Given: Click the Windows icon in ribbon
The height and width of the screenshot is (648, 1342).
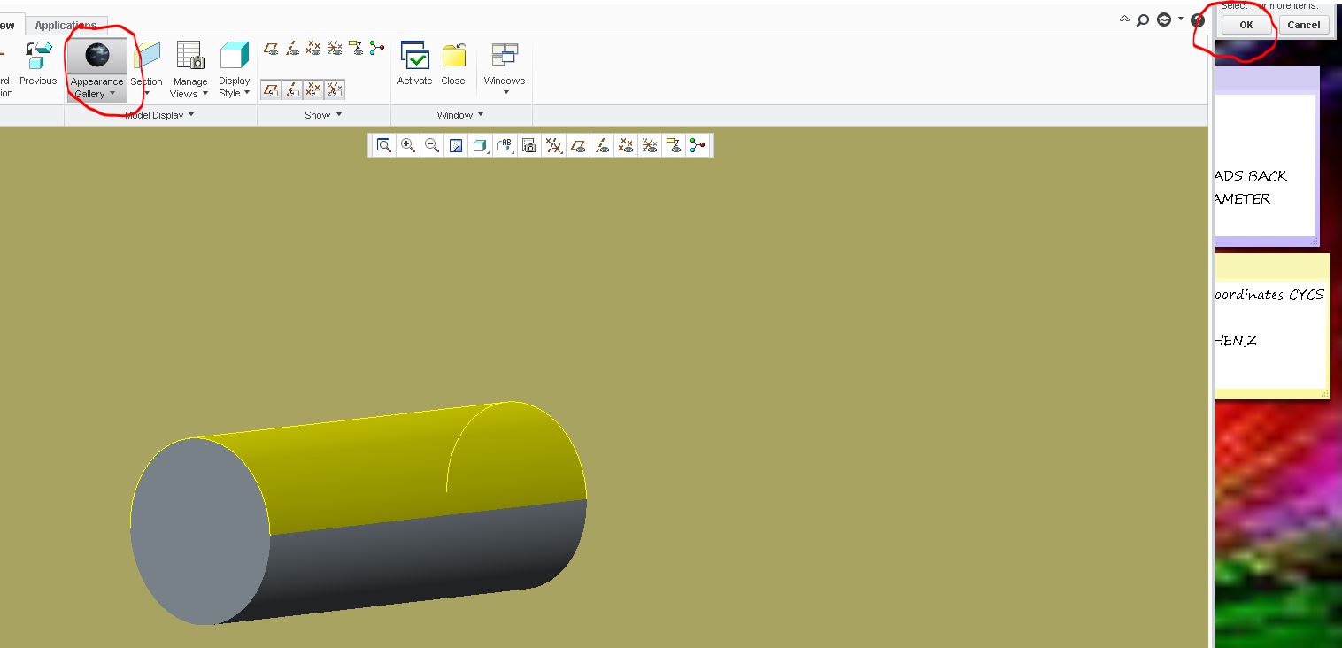Looking at the screenshot, I should click(x=505, y=56).
